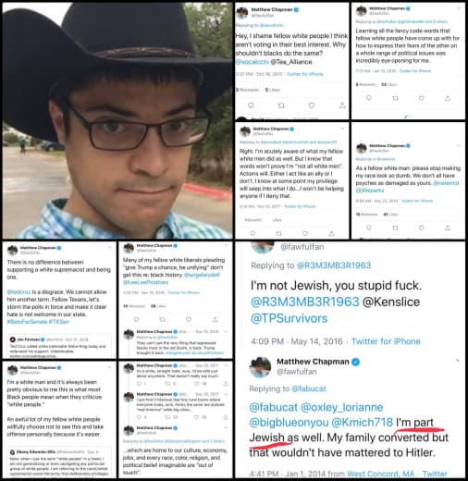Toggle like on "Many of my fellow white liberals" tweet
Viewport: 468px width, 481px height.
(x=189, y=319)
